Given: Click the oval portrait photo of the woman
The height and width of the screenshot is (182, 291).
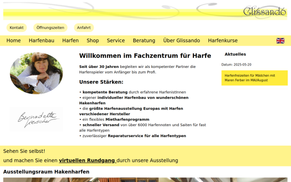Looking at the screenshot, I should (36, 73).
